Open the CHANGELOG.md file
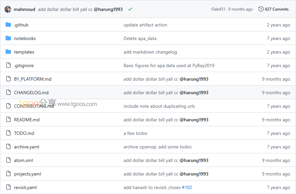This screenshot has width=296, height=194. tap(31, 93)
